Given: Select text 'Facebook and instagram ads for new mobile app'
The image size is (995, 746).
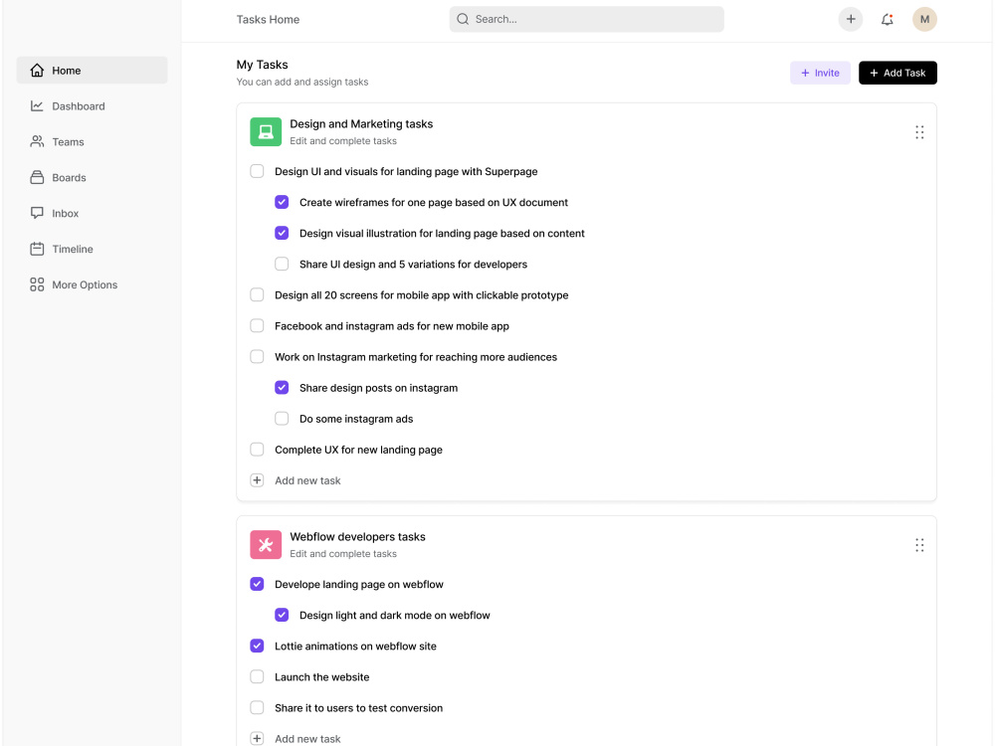Looking at the screenshot, I should 391,326.
